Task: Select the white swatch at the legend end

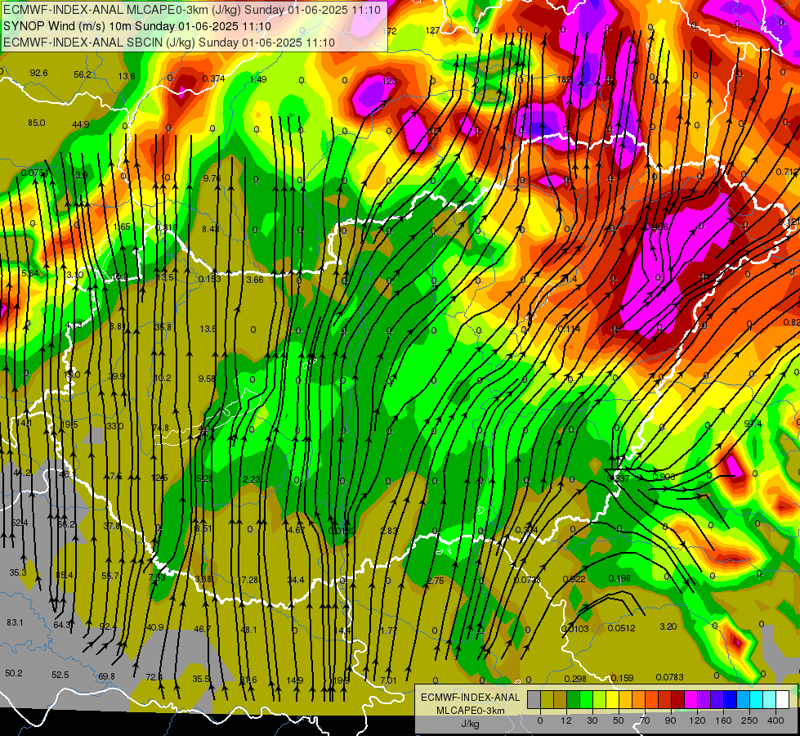Action: pos(783,699)
